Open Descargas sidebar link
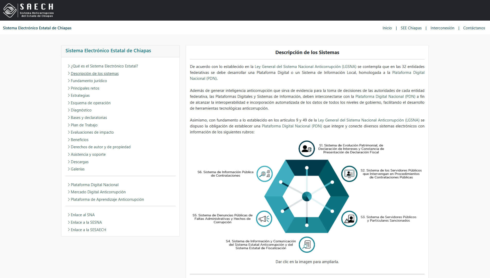Screen dimensions: 490x278 (79, 162)
